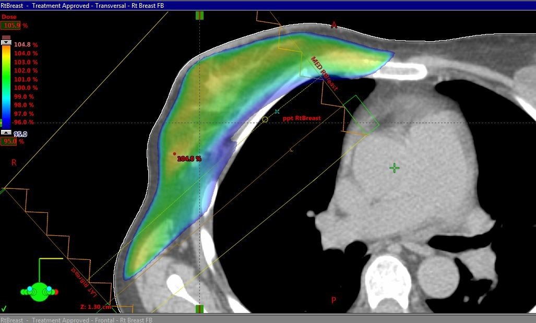Click the 104.0 % dose maximum point

click(x=174, y=154)
